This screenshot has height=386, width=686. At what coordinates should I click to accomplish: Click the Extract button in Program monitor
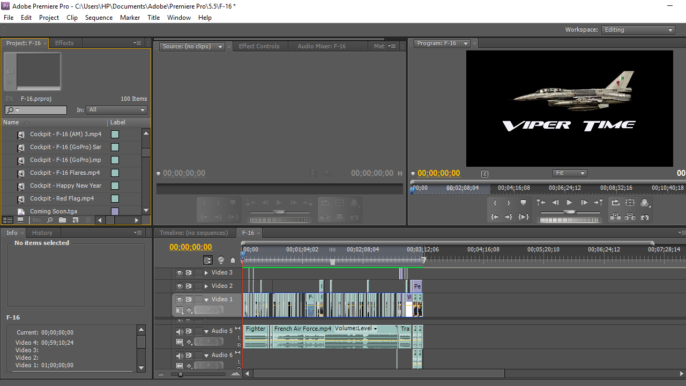click(630, 217)
